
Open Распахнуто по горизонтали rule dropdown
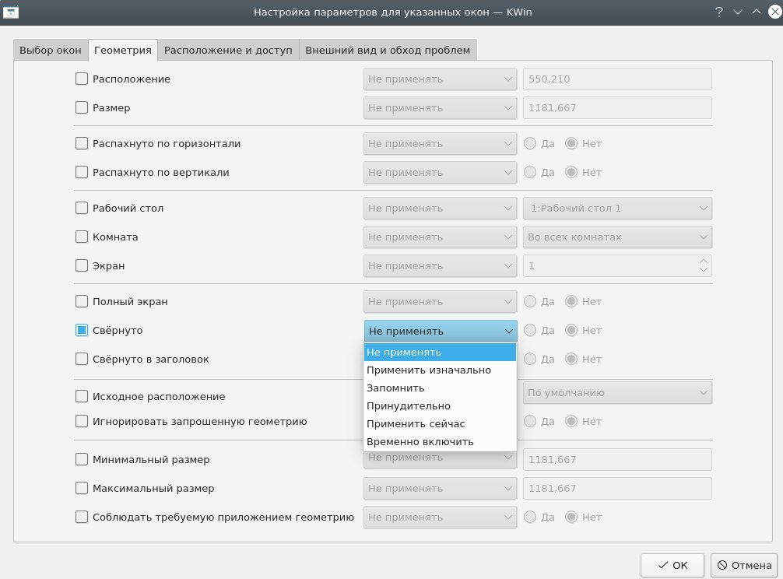[440, 144]
